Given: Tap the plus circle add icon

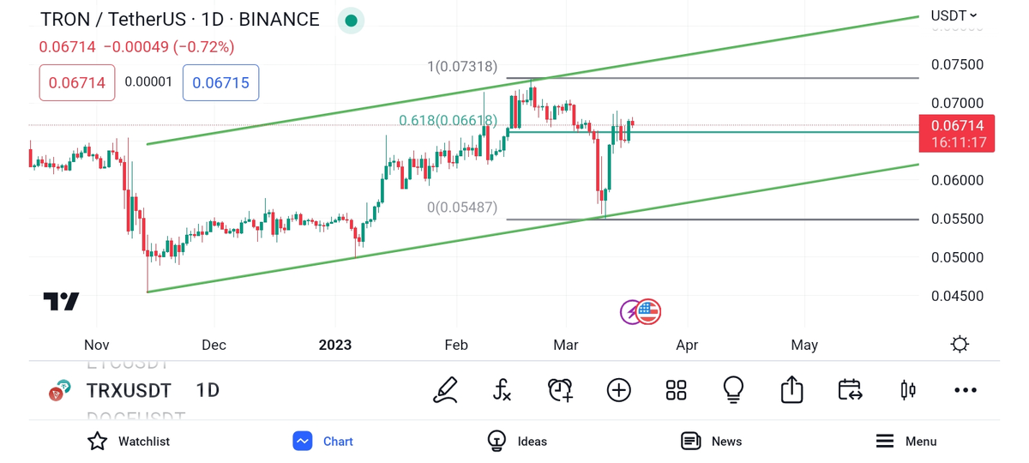Looking at the screenshot, I should (618, 390).
